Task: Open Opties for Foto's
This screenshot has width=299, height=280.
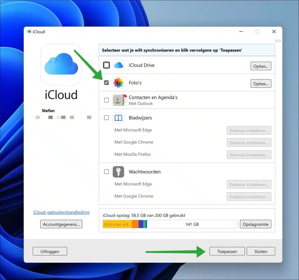Action: point(261,83)
